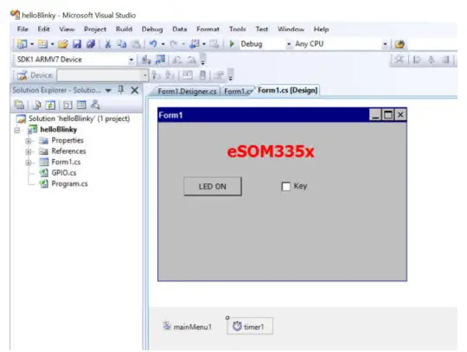The width and height of the screenshot is (467, 352).
Task: Click the Navigate Backward icon
Action: [x=195, y=44]
